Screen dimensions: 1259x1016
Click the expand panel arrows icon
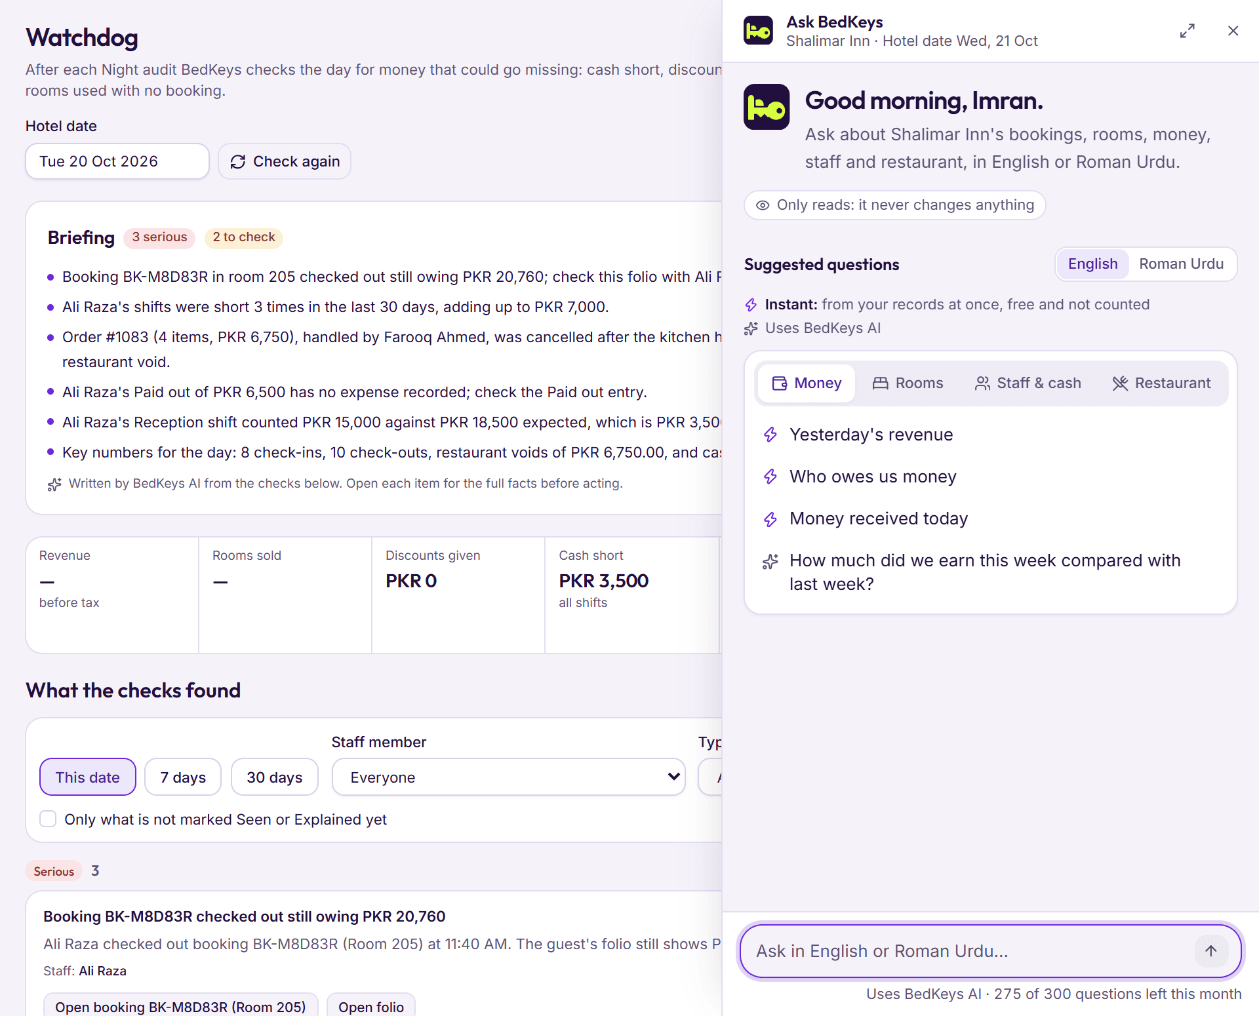pyautogui.click(x=1187, y=31)
